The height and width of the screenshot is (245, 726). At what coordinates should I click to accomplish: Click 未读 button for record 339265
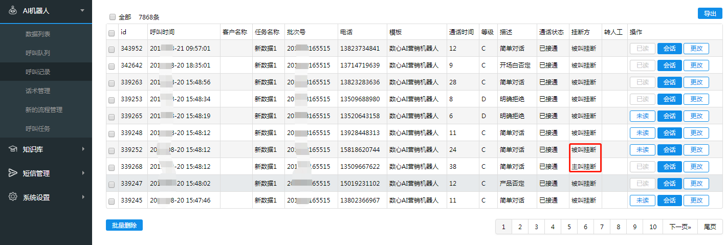point(642,116)
